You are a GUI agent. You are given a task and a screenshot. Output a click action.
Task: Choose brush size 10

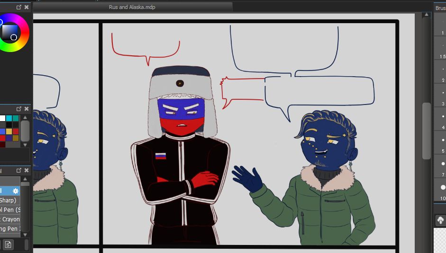(440, 190)
